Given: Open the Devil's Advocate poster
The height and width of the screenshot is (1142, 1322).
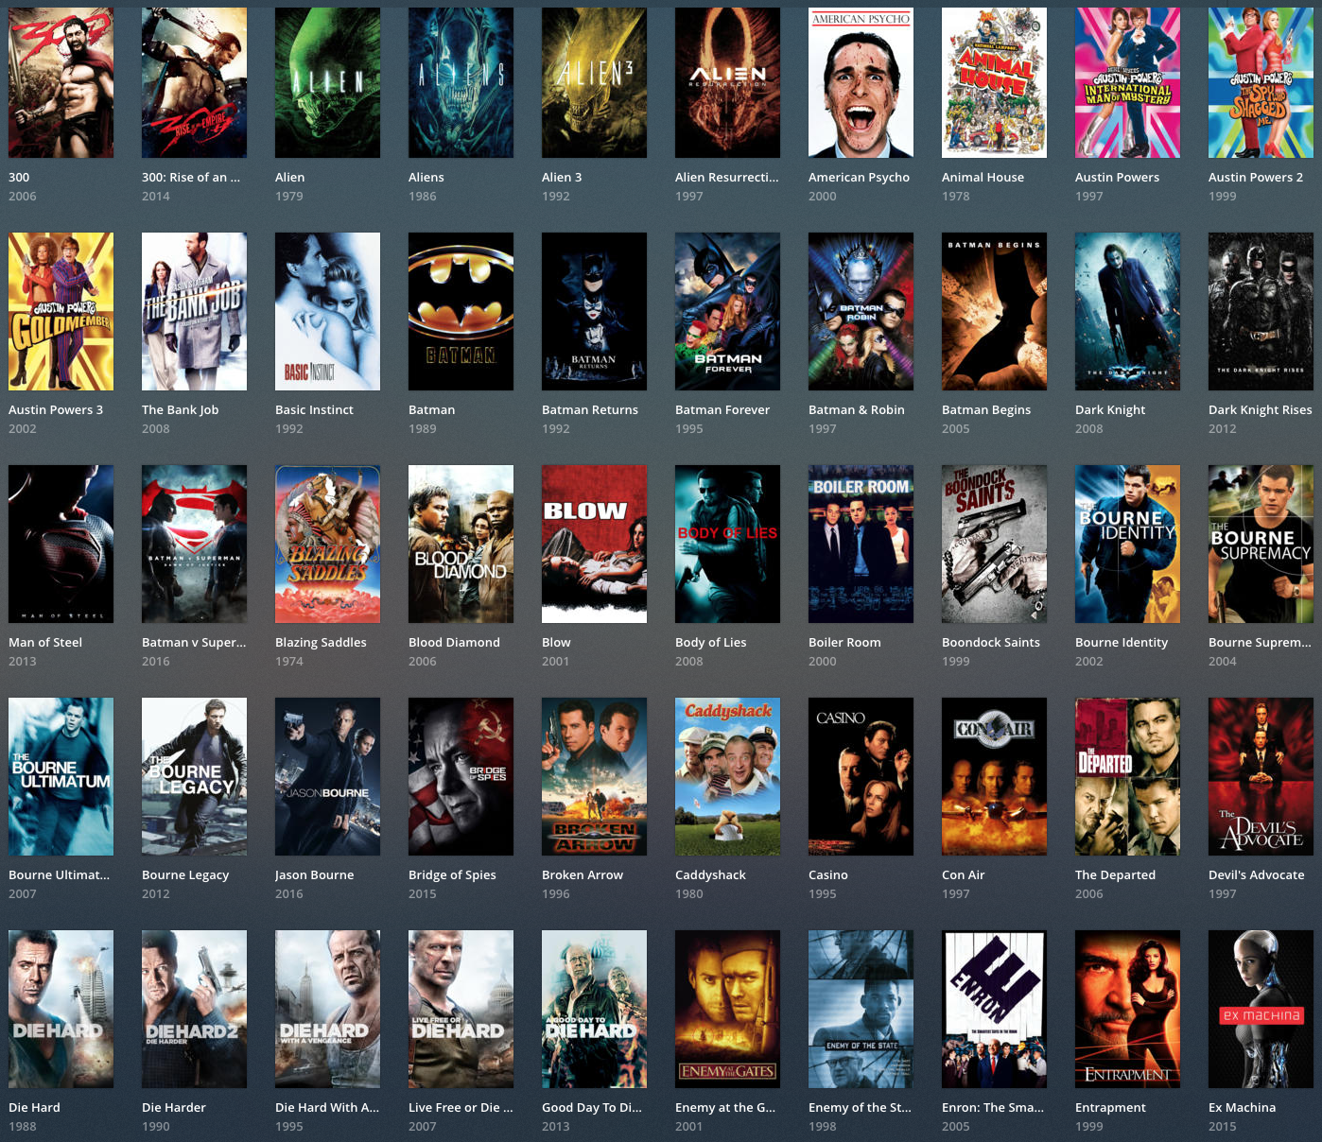Looking at the screenshot, I should [x=1261, y=776].
